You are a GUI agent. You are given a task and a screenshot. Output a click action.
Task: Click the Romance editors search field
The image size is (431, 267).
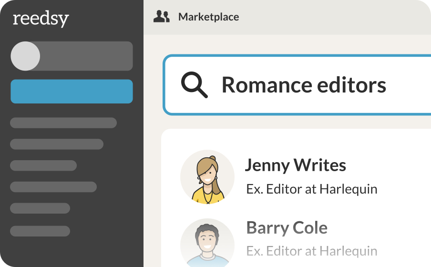297,85
